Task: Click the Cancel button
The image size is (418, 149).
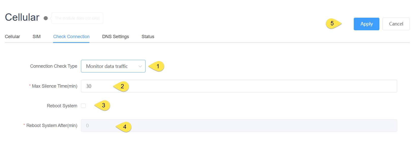Action: (396, 24)
